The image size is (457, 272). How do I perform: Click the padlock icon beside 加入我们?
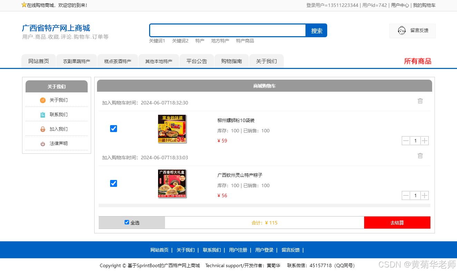point(43,129)
